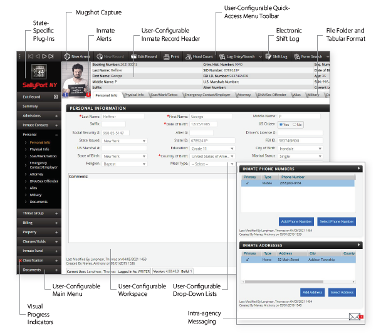The height and width of the screenshot is (336, 381).
Task: Select US Citizen Yes radio button
Action: click(x=281, y=125)
